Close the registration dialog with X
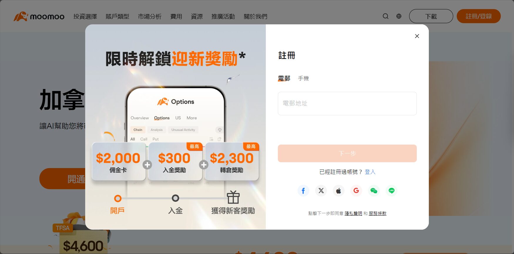 417,36
